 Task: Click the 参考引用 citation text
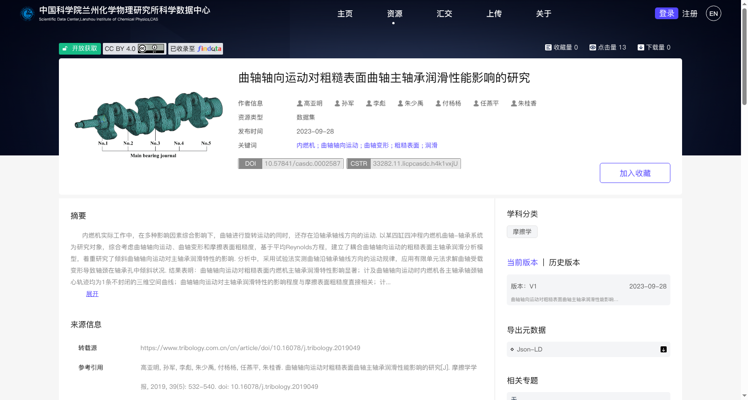point(309,377)
